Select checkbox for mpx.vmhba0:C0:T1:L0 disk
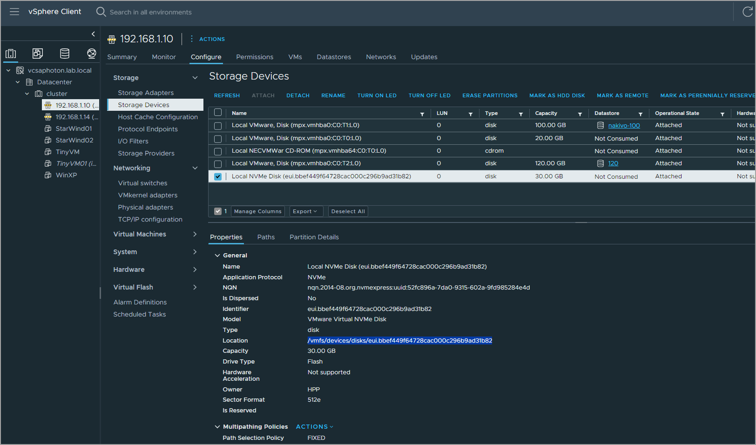Screen dimensions: 756x445 (218, 126)
